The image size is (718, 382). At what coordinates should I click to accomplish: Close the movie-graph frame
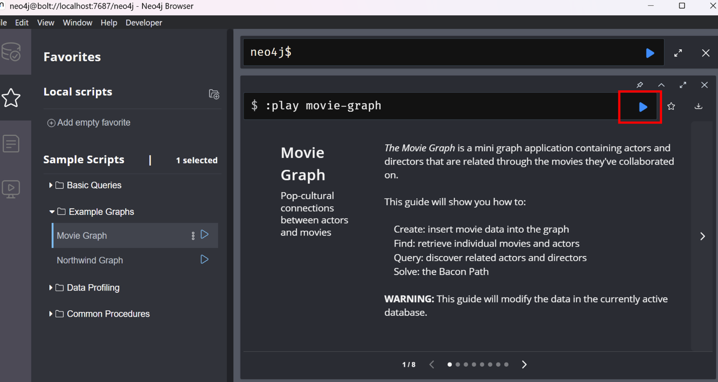[x=704, y=85]
